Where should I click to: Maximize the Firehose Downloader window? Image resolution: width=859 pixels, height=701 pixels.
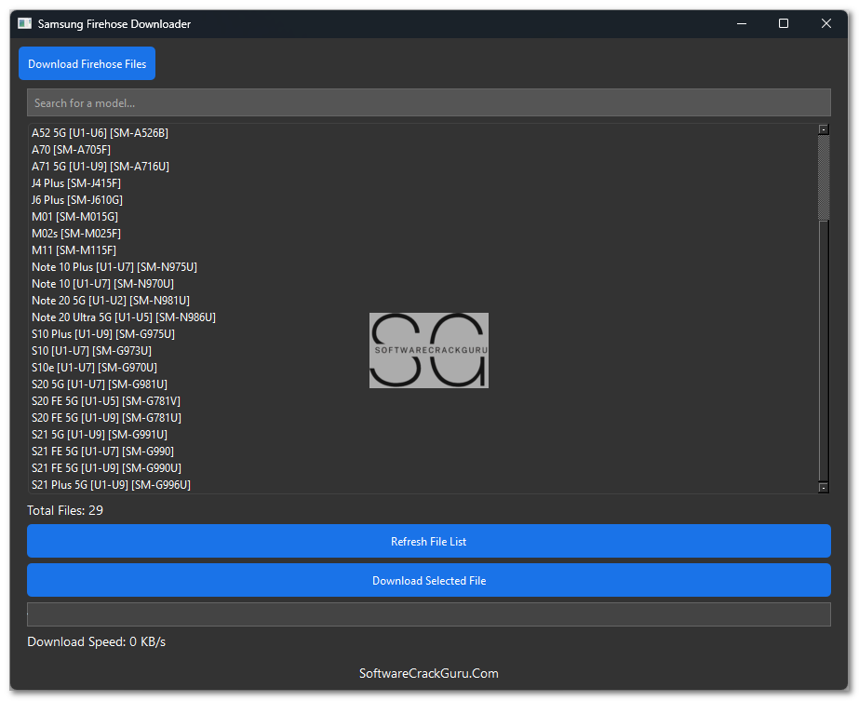tap(784, 23)
